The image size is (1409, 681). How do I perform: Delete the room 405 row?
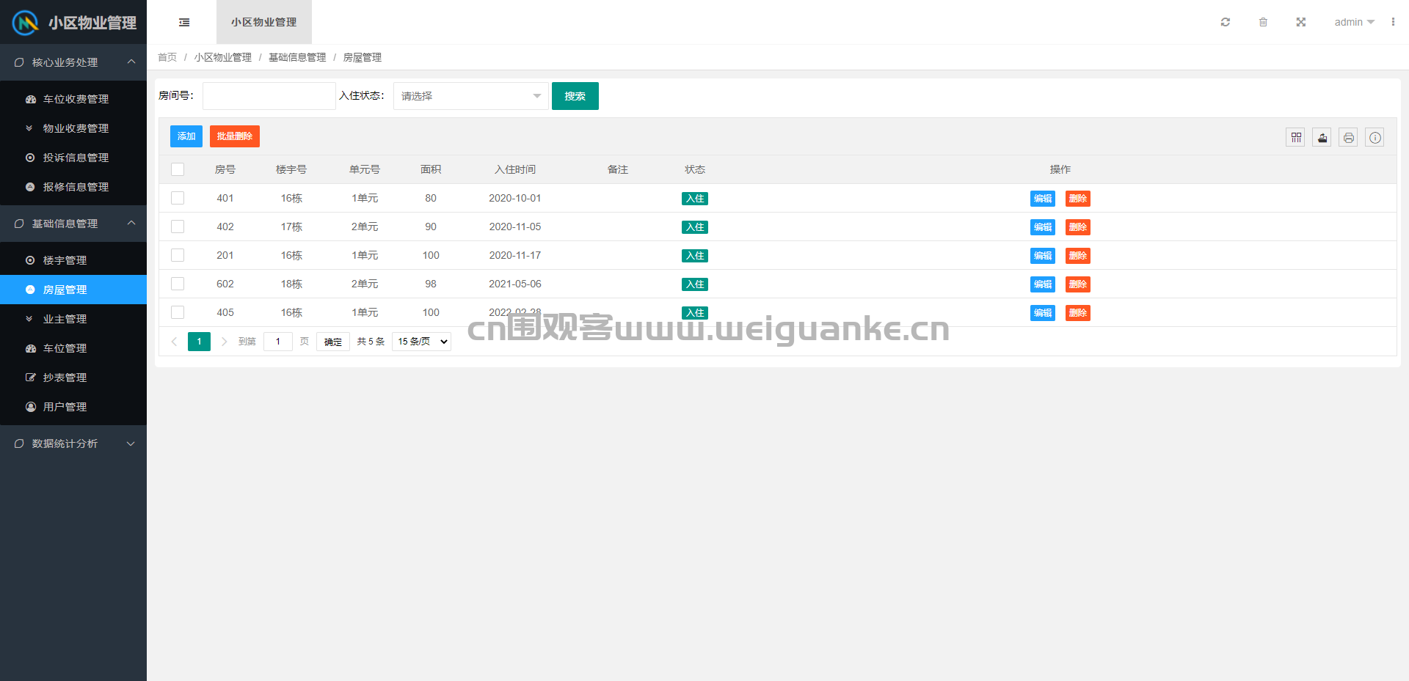pyautogui.click(x=1078, y=313)
